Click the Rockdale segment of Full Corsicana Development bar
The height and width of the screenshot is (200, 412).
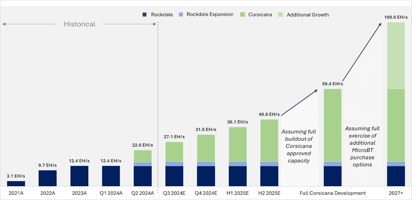[x=333, y=176]
